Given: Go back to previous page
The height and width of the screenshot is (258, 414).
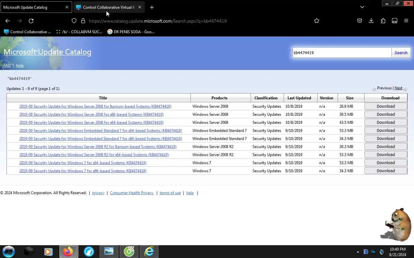Looking at the screenshot, I should (8, 21).
